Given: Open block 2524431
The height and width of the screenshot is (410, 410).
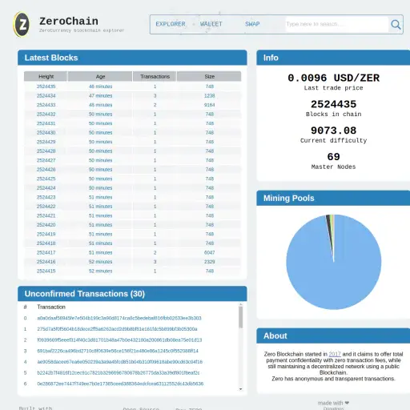Looking at the screenshot, I should point(46,123).
